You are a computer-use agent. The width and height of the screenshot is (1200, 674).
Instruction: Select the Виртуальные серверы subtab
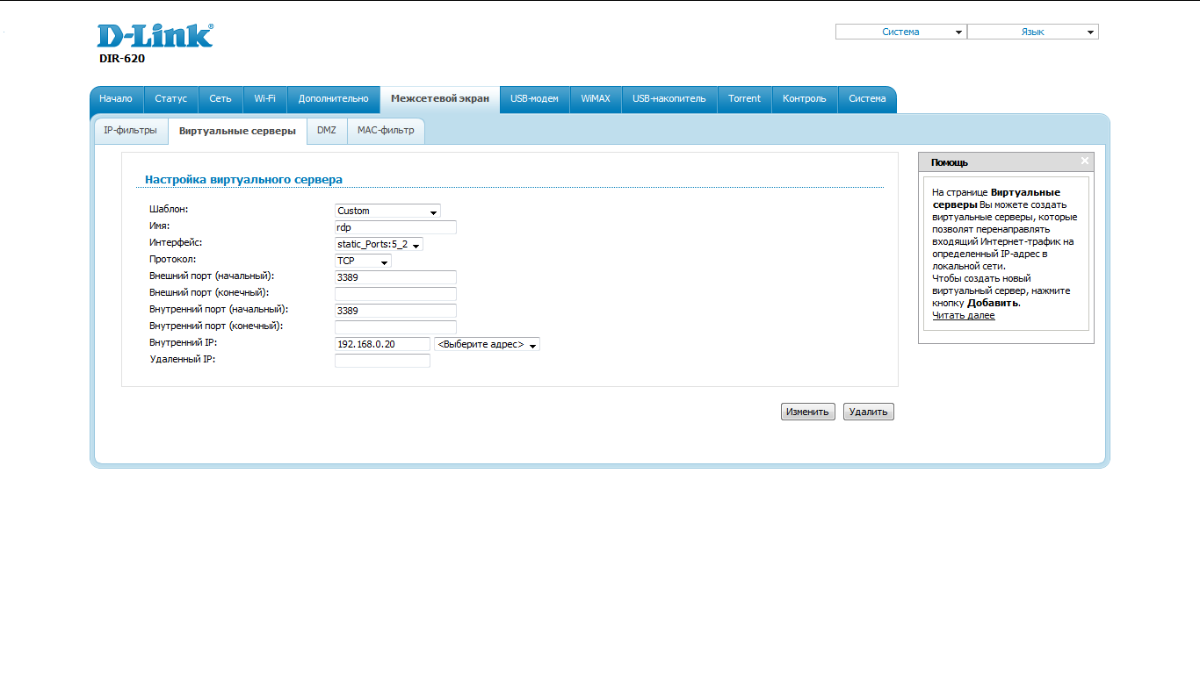tap(237, 131)
